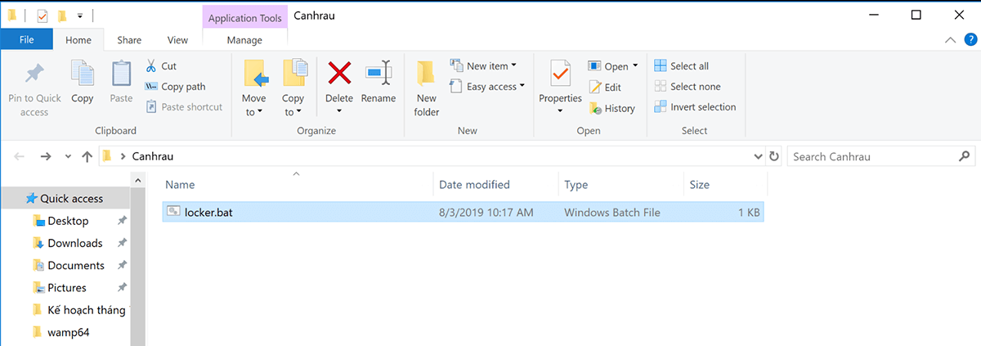Click the Rename icon in ribbon

378,74
